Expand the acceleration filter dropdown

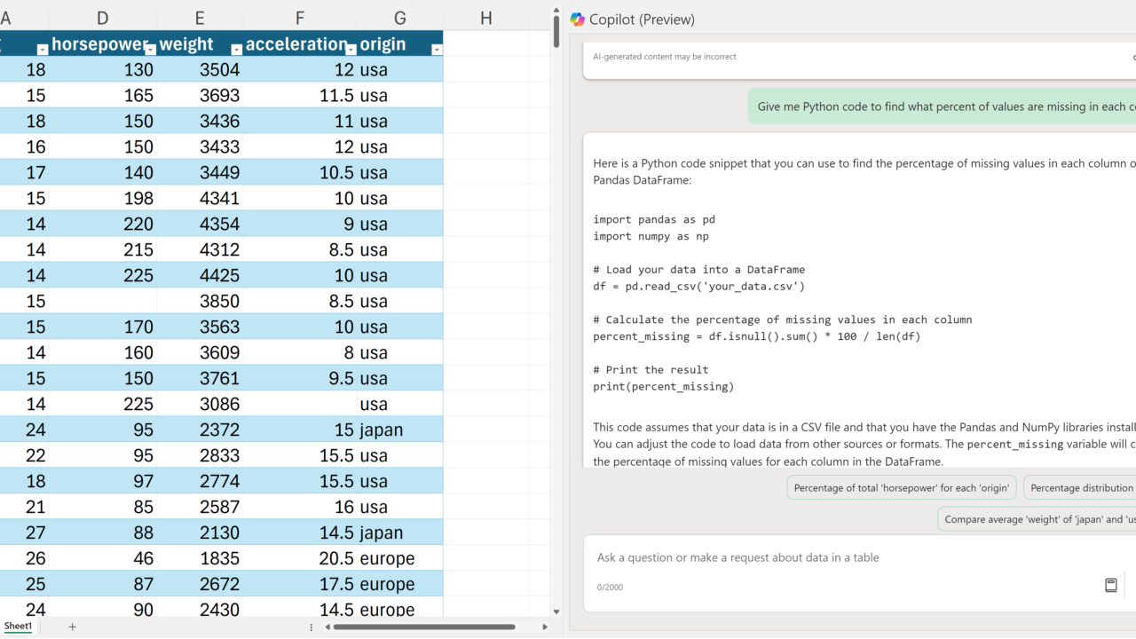click(x=351, y=50)
